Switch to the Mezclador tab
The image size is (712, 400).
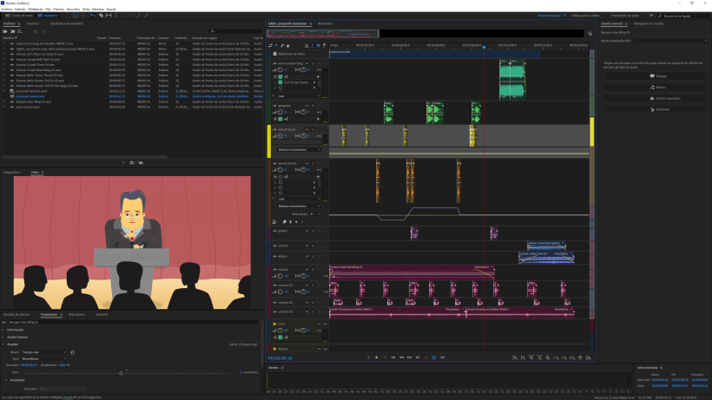coord(325,23)
